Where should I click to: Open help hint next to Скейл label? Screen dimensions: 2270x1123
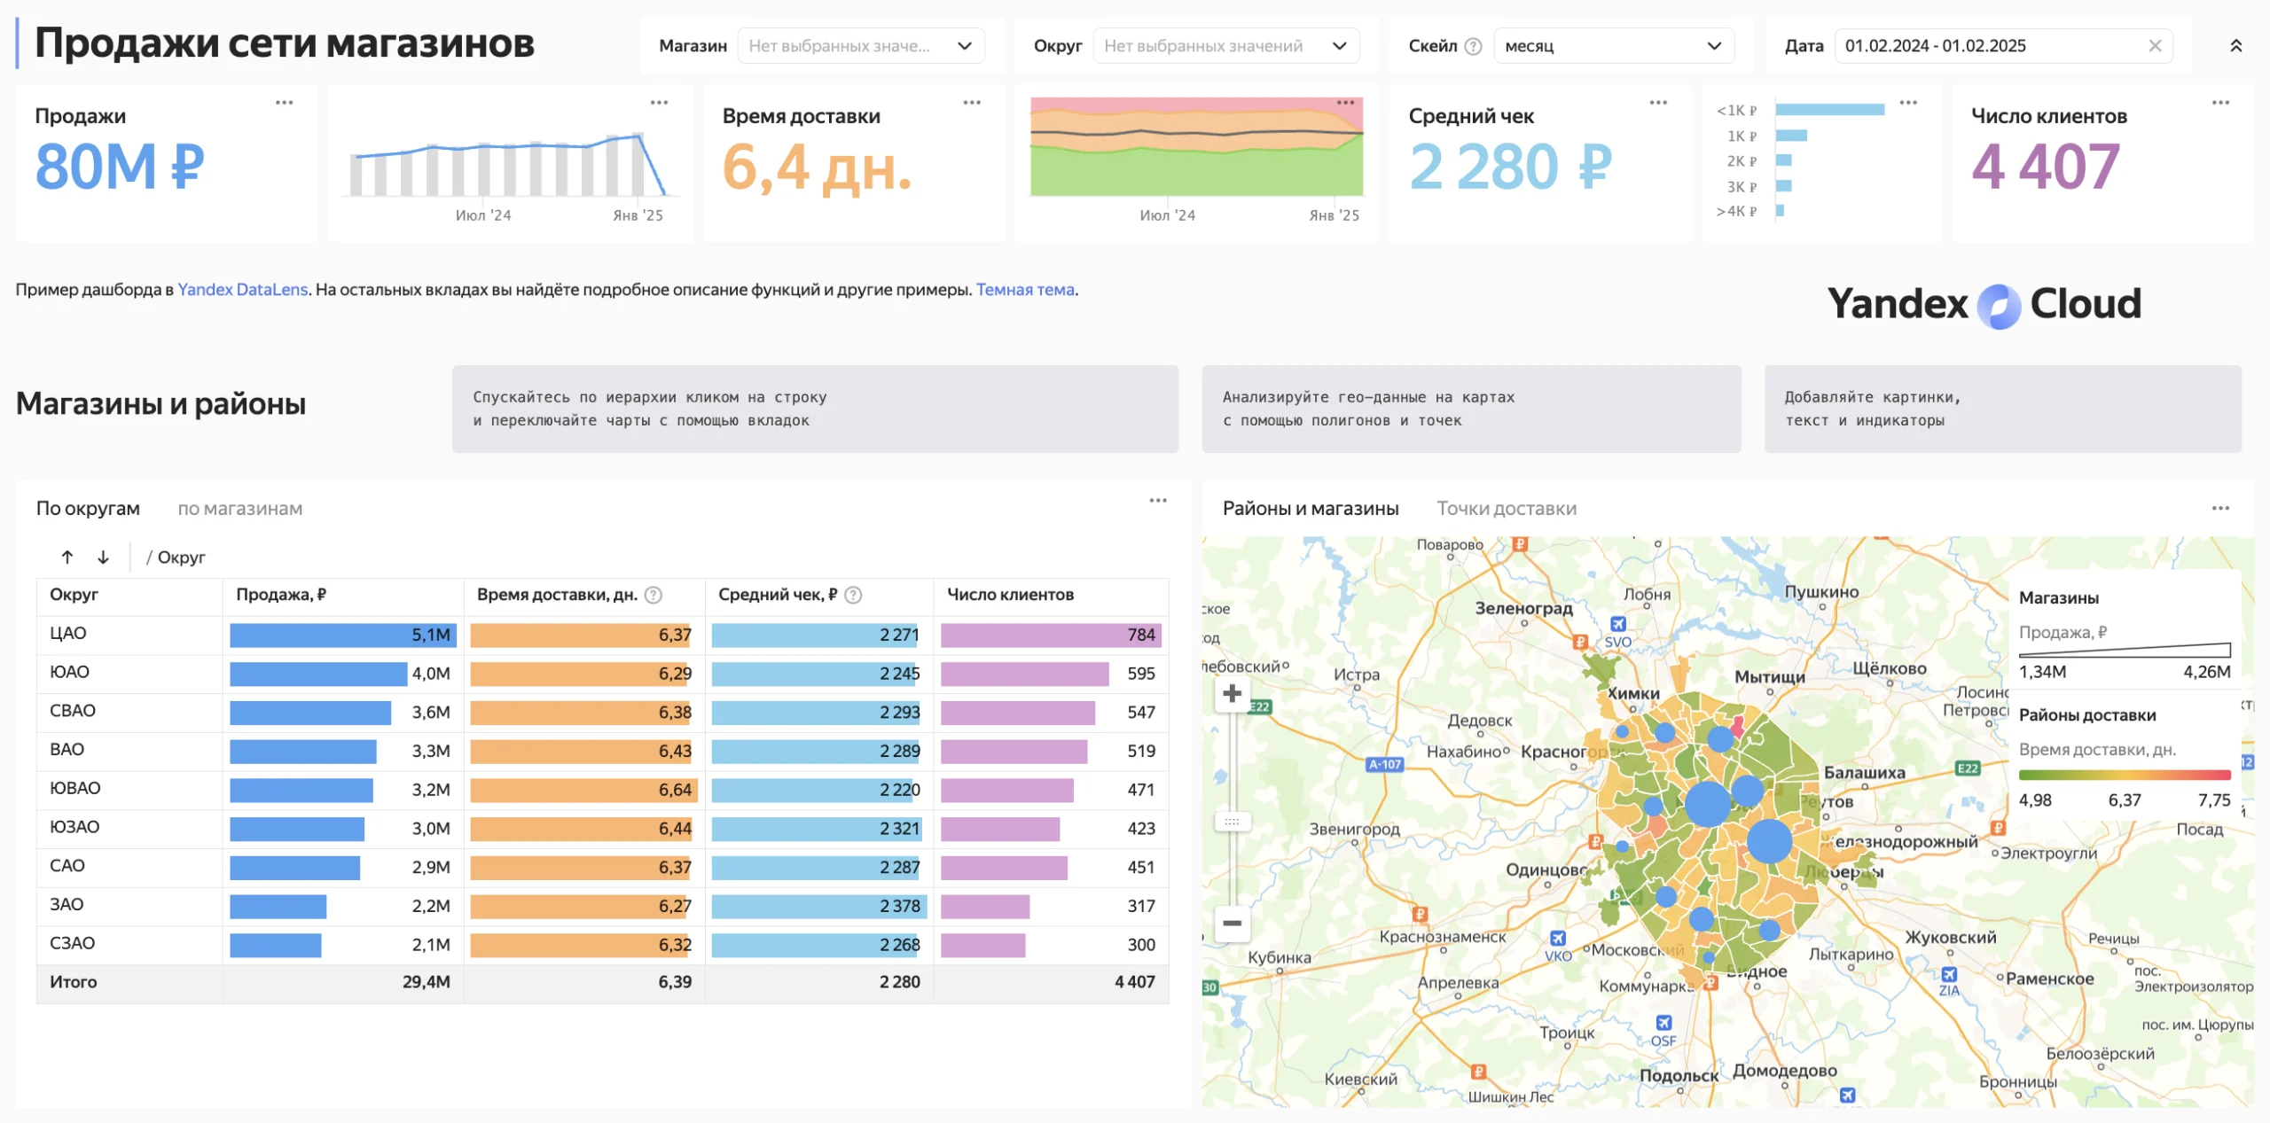click(x=1473, y=46)
